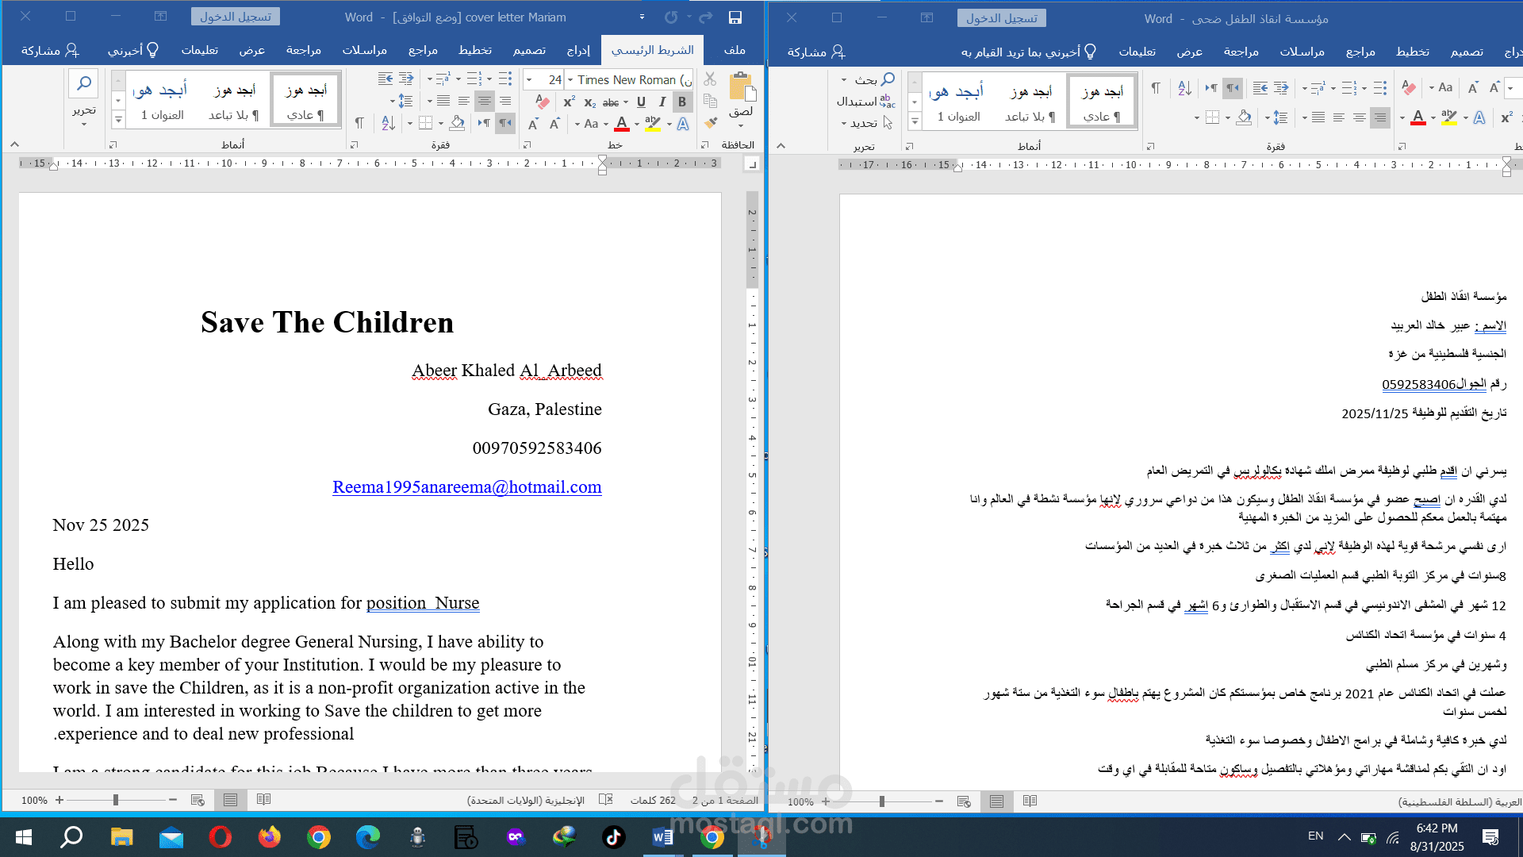Screen dimensions: 1523x857
Task: Click Save icon in cover letter title bar
Action: [735, 17]
